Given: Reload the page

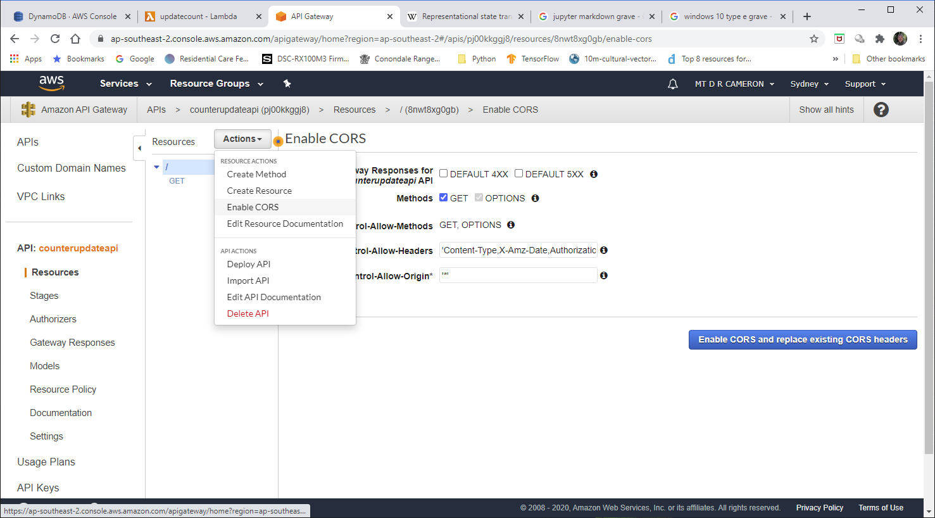Looking at the screenshot, I should (55, 39).
